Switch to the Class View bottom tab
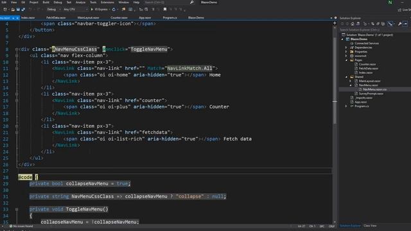The image size is (411, 231). pyautogui.click(x=370, y=226)
